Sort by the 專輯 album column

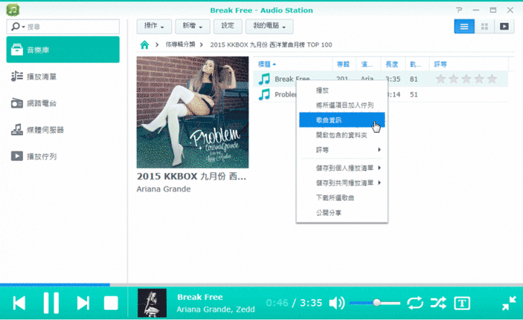[x=344, y=64]
